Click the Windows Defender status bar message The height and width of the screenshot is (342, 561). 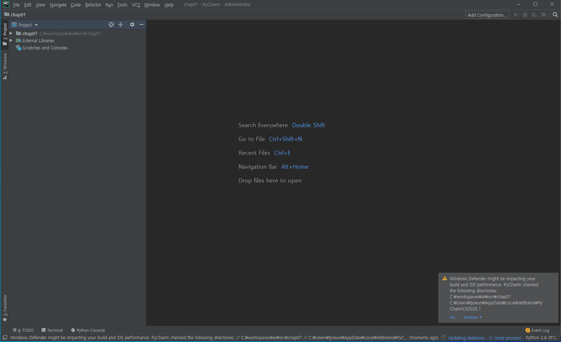224,338
